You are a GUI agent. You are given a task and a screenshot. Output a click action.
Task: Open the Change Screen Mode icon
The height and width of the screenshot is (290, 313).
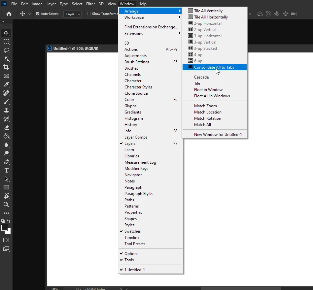tap(6, 249)
